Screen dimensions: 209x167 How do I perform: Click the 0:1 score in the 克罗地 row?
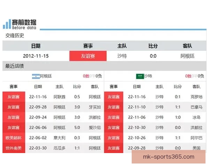click(178, 97)
